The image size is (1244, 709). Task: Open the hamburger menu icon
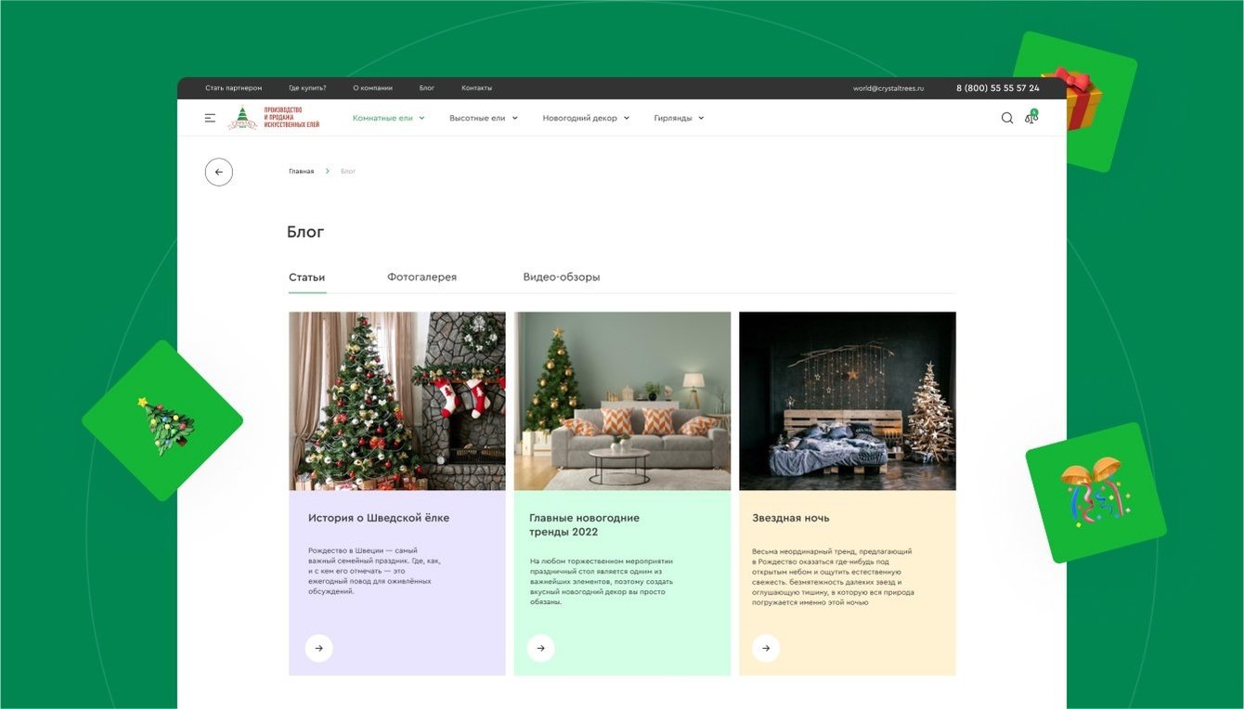[x=210, y=118]
